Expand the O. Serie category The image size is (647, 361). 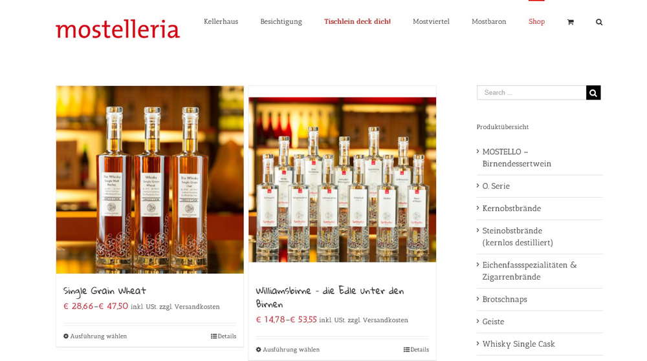click(x=496, y=186)
